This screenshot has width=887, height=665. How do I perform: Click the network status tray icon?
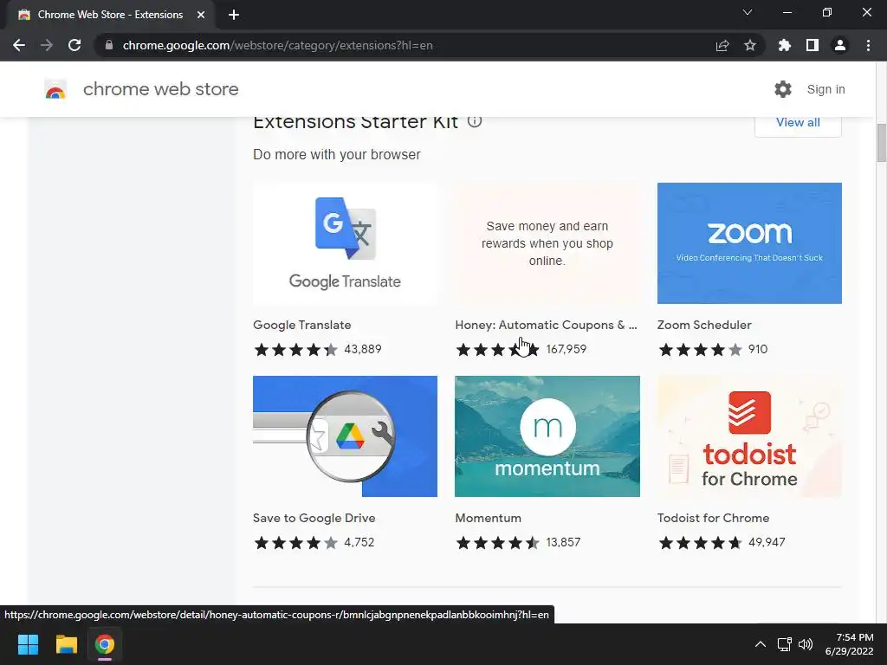click(784, 644)
